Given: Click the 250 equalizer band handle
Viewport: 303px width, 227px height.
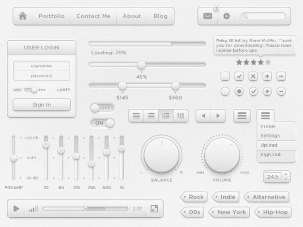Looking at the screenshot, I should coord(91,164).
